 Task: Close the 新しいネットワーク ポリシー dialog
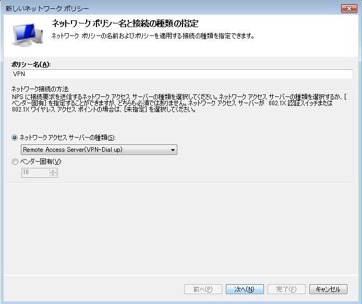point(349,8)
